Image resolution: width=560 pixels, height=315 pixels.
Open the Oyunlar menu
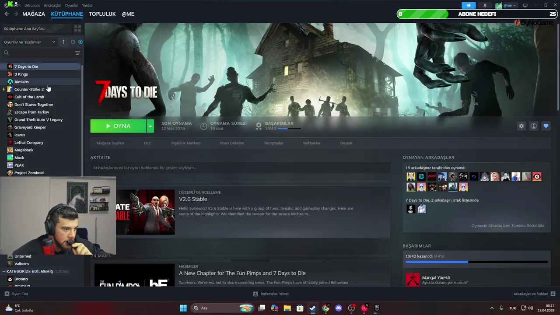pos(71,5)
